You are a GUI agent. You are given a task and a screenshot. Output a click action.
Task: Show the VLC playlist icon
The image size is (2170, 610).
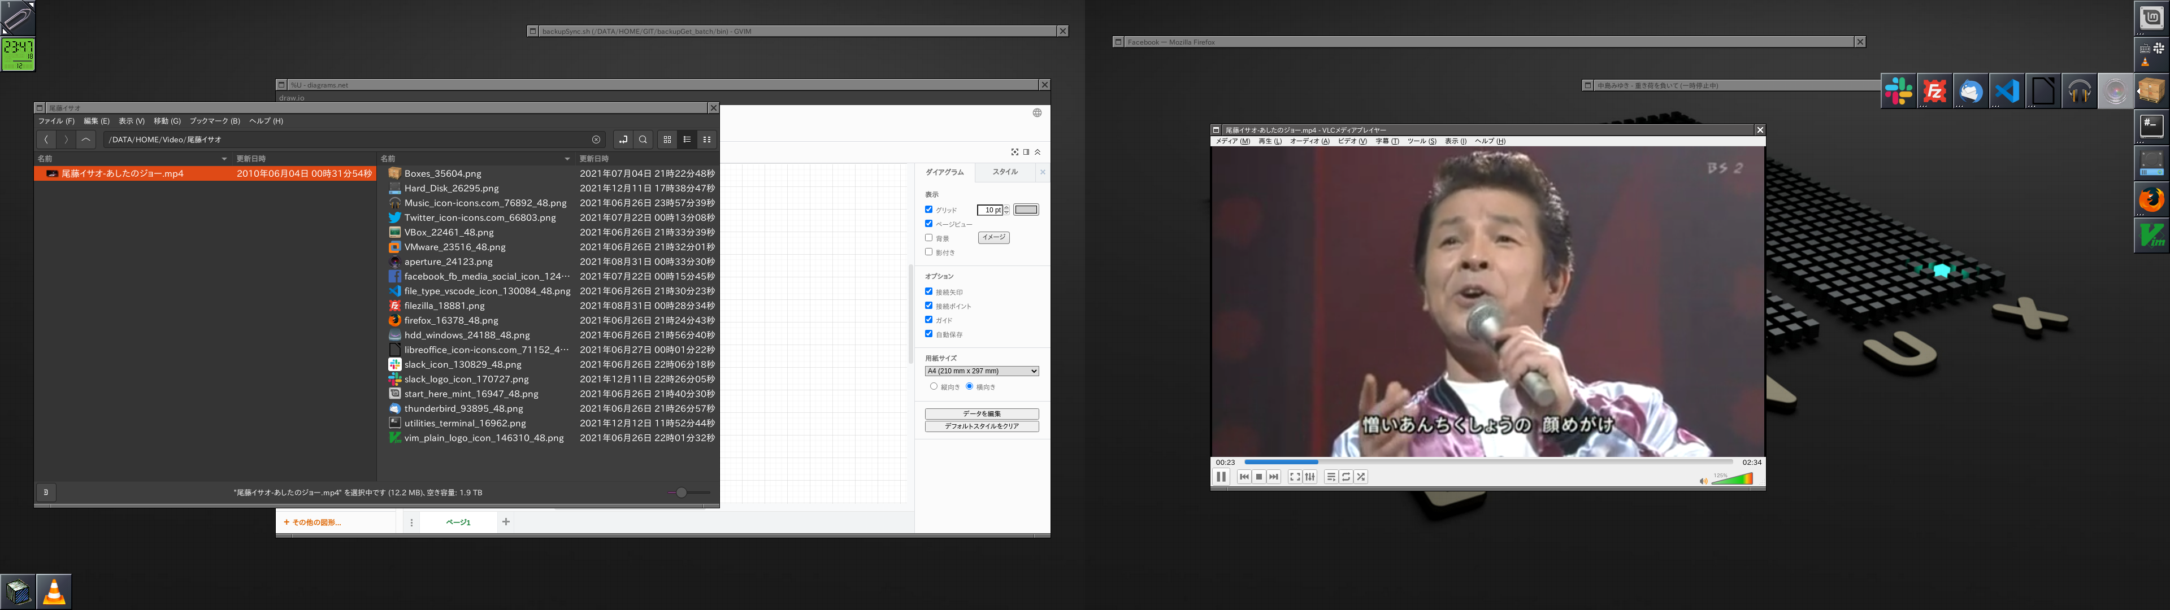1331,477
